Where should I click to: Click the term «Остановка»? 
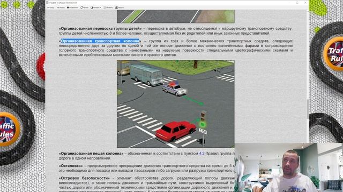pos(71,166)
